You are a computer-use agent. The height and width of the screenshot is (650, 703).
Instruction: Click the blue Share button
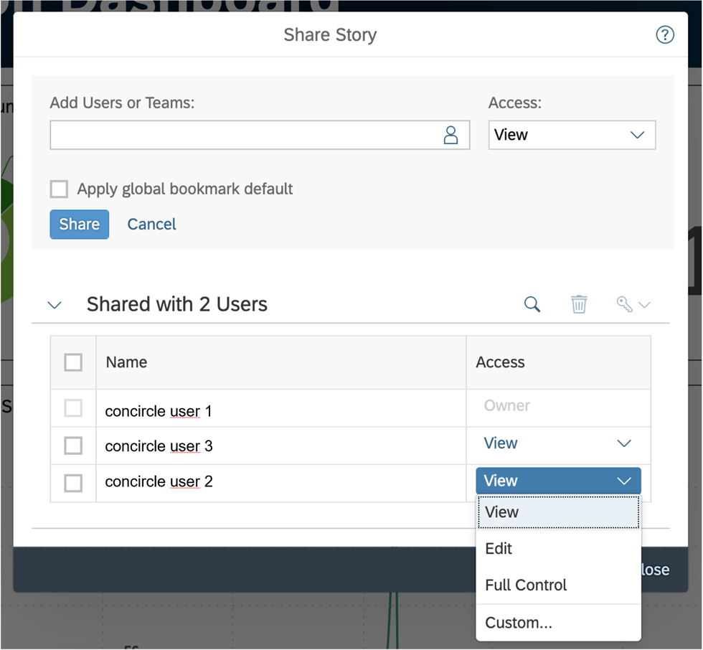click(x=79, y=225)
